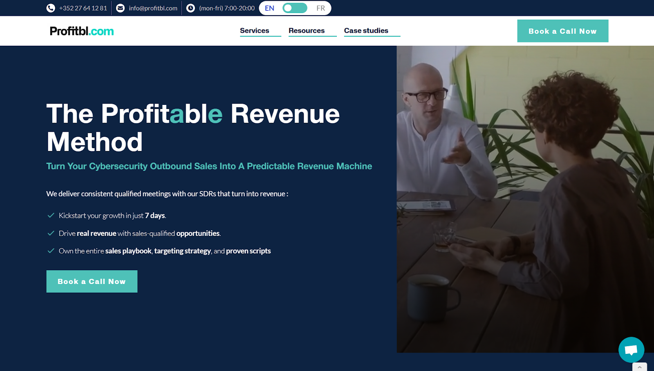Viewport: 654px width, 371px height.
Task: Click the clock hours icon
Action: (190, 8)
